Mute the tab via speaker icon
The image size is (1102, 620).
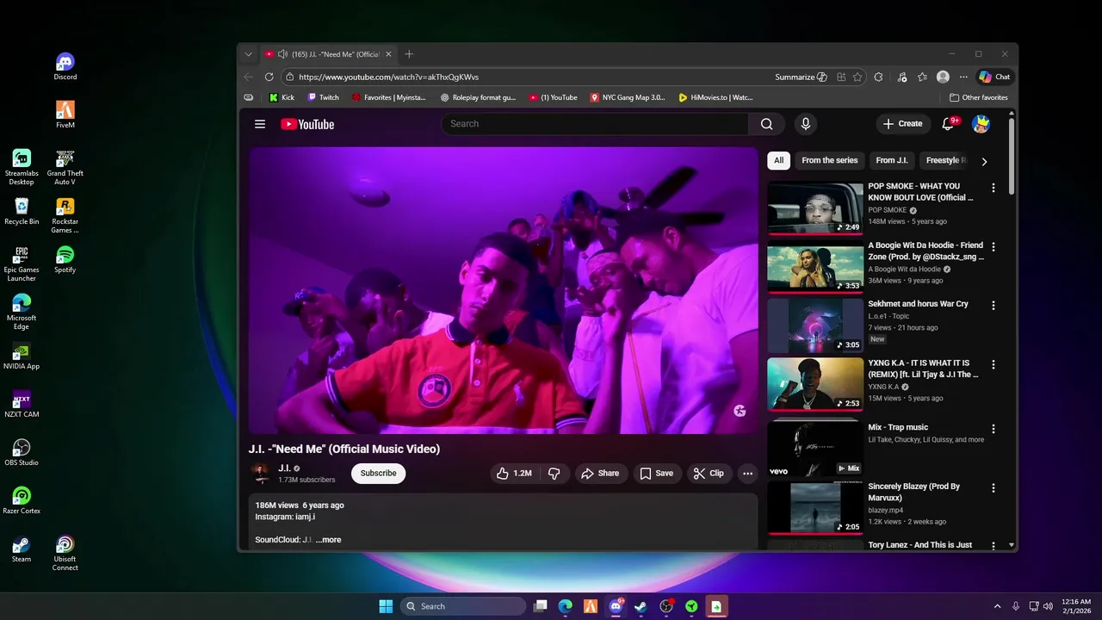[x=282, y=54]
